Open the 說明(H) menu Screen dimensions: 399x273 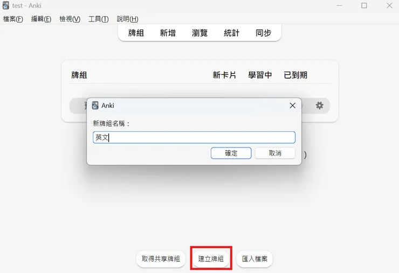127,19
